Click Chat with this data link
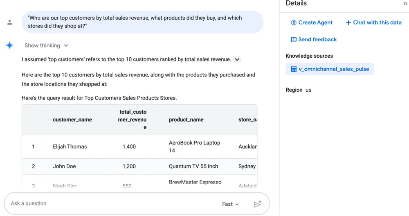This screenshot has height=216, width=409. pos(373,22)
